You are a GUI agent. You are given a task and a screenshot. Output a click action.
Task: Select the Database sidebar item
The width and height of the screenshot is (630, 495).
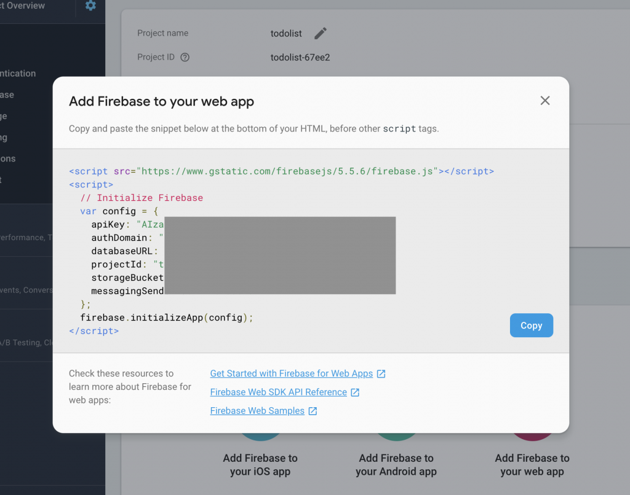pyautogui.click(x=7, y=95)
